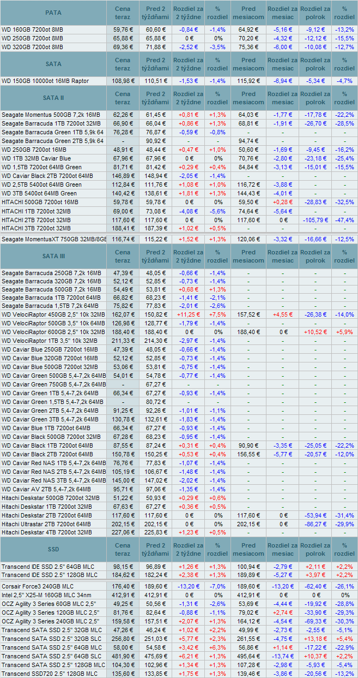Image resolution: width=358 pixels, height=678 pixels.
Task: Select product 'WD 160GB 7200ot 8MB'
Action: tap(32, 29)
